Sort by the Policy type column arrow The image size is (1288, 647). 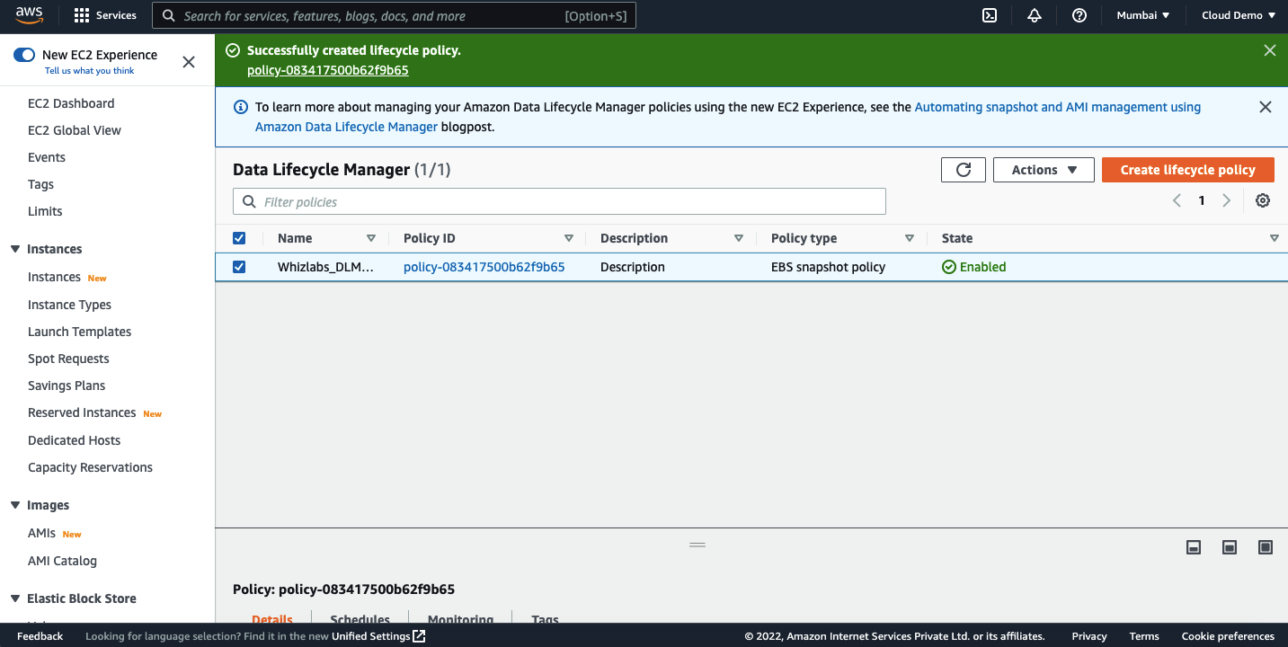(x=910, y=238)
